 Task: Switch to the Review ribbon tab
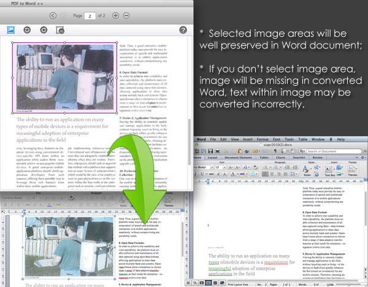[317, 158]
